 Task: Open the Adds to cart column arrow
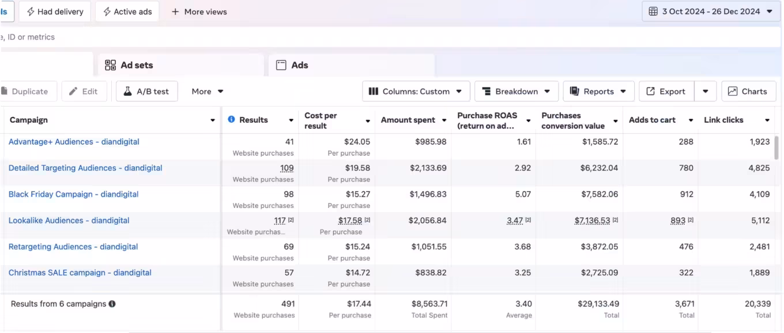691,120
